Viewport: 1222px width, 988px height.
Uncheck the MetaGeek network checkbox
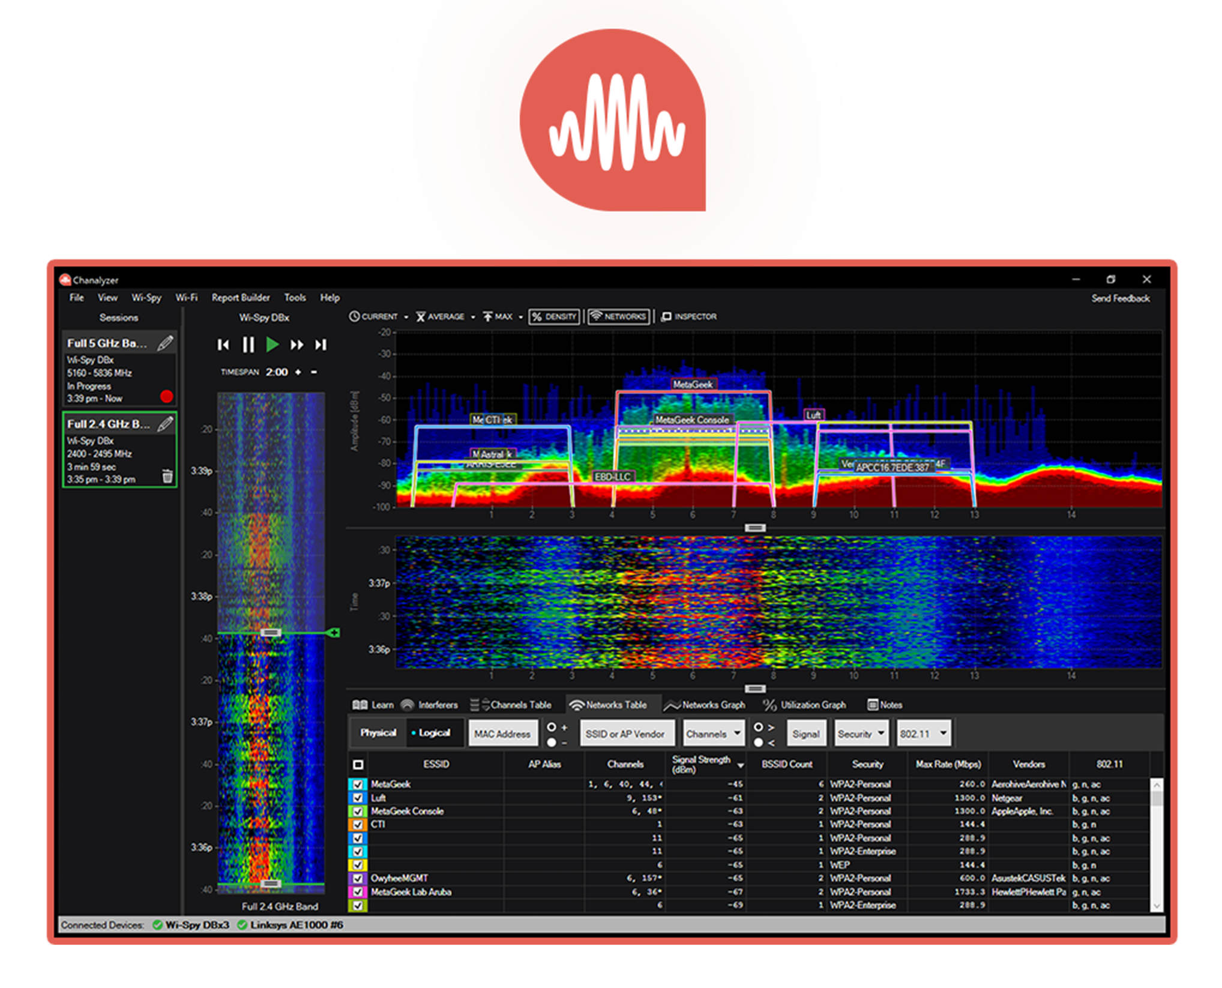[x=358, y=784]
